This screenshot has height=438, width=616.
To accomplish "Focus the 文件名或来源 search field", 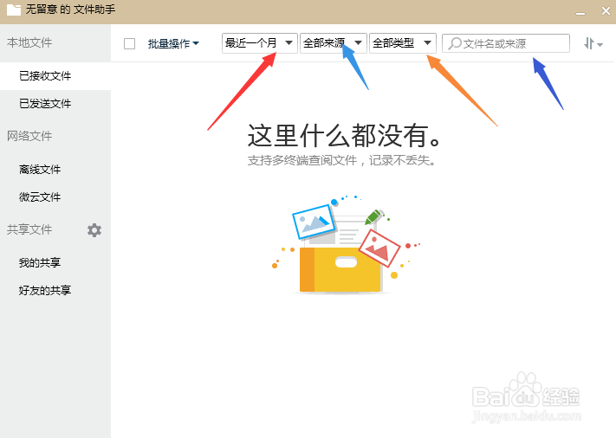I will tap(506, 43).
